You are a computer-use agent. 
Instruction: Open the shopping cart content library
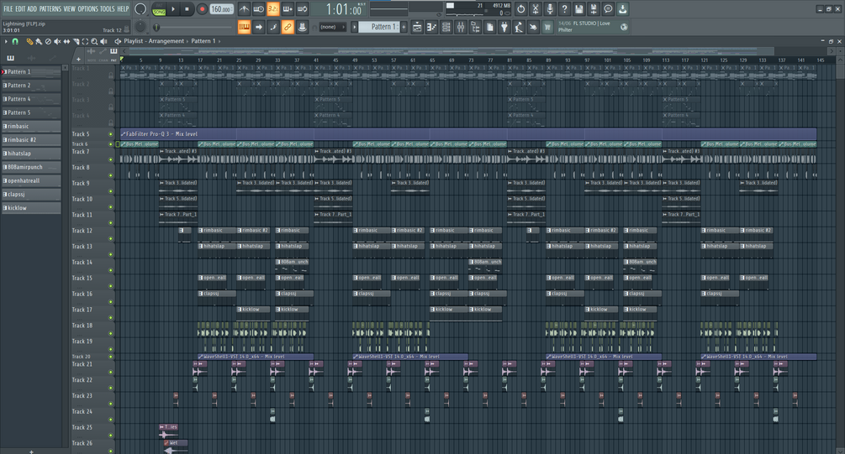point(547,27)
